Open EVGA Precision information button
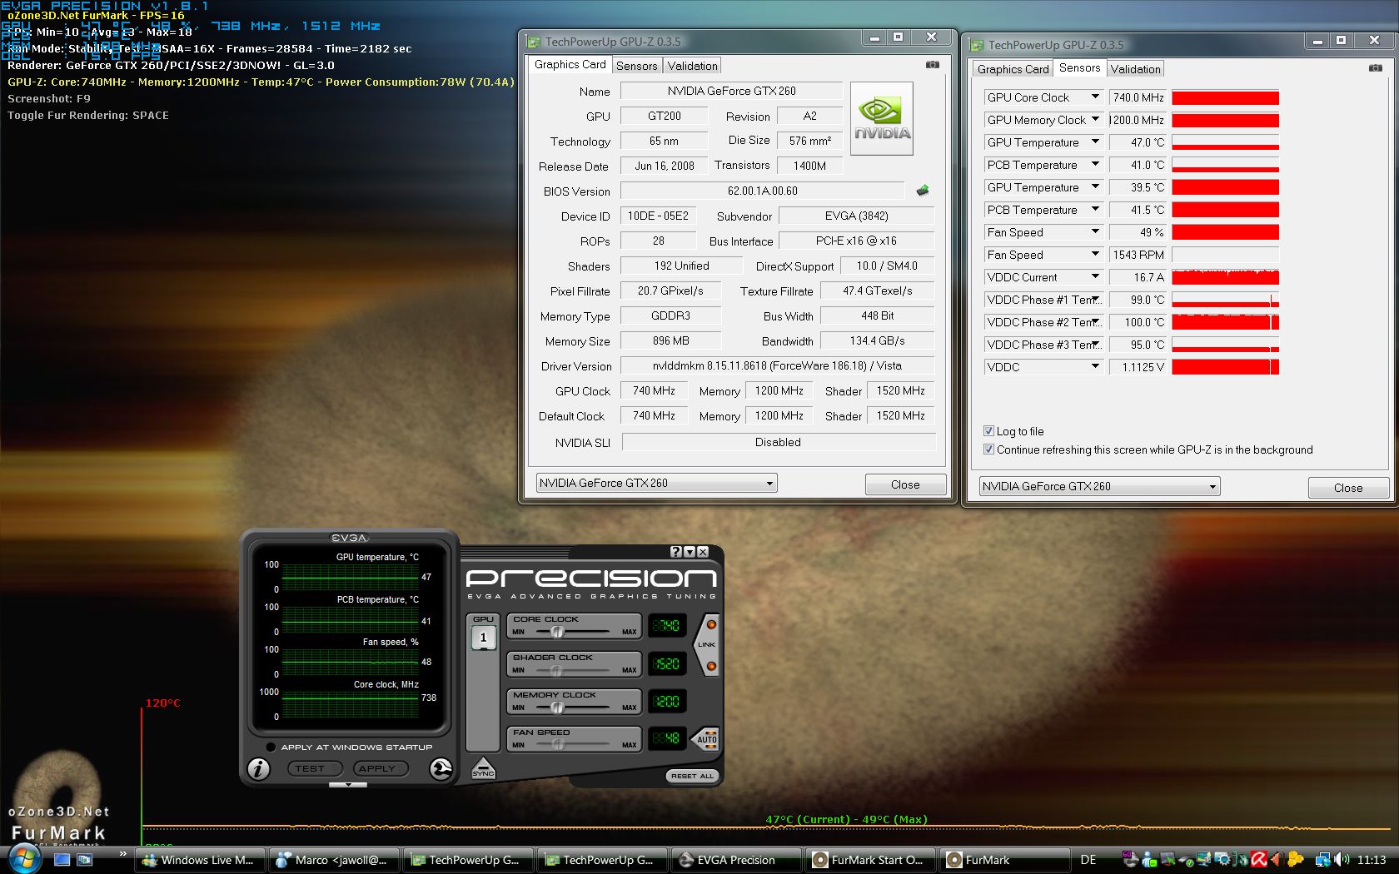 point(259,769)
